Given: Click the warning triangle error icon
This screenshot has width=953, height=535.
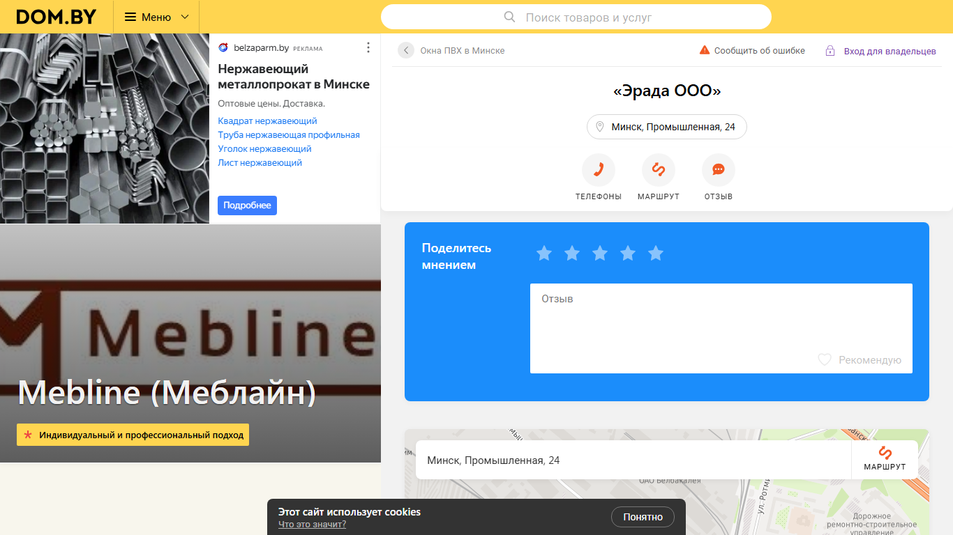Looking at the screenshot, I should (705, 50).
